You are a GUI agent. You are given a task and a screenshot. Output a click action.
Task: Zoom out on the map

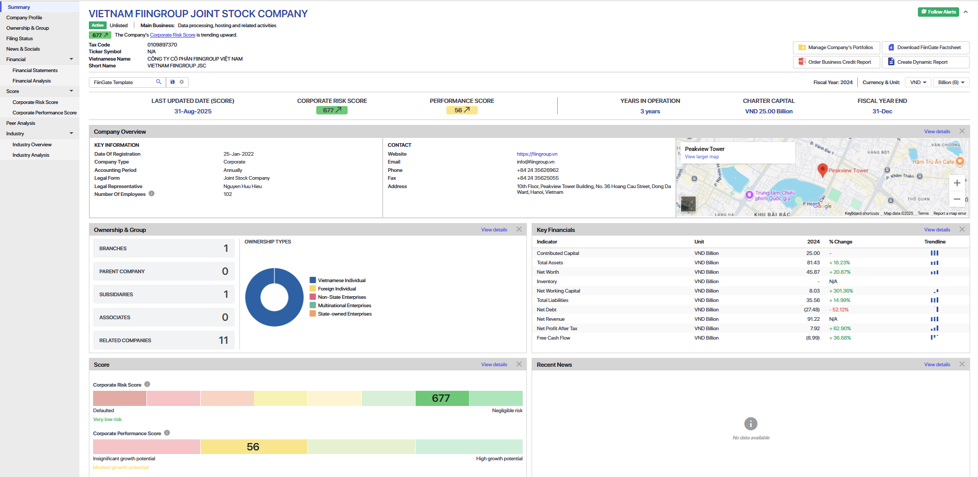(x=957, y=199)
